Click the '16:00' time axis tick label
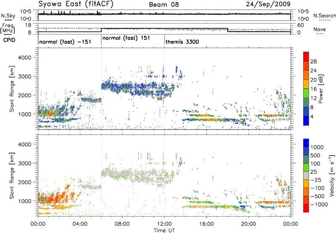Screen dimensions: 336x233 click(206, 224)
